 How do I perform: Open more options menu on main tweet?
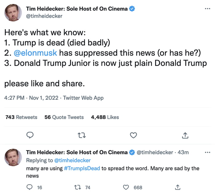coord(207,9)
